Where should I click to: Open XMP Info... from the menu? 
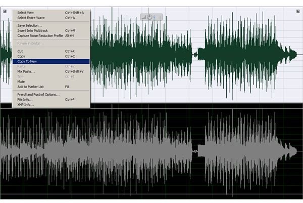pos(51,104)
